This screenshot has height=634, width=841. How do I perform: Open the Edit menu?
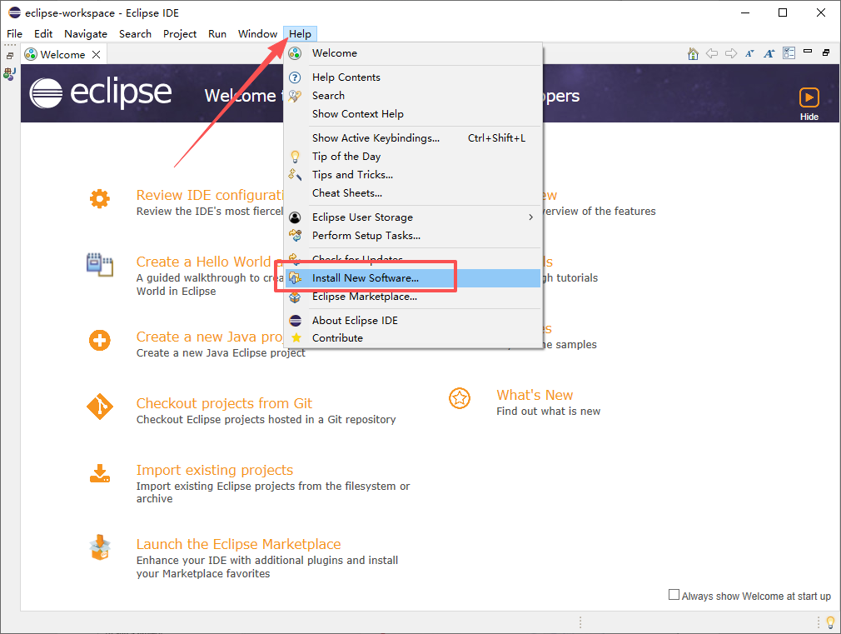(x=43, y=34)
